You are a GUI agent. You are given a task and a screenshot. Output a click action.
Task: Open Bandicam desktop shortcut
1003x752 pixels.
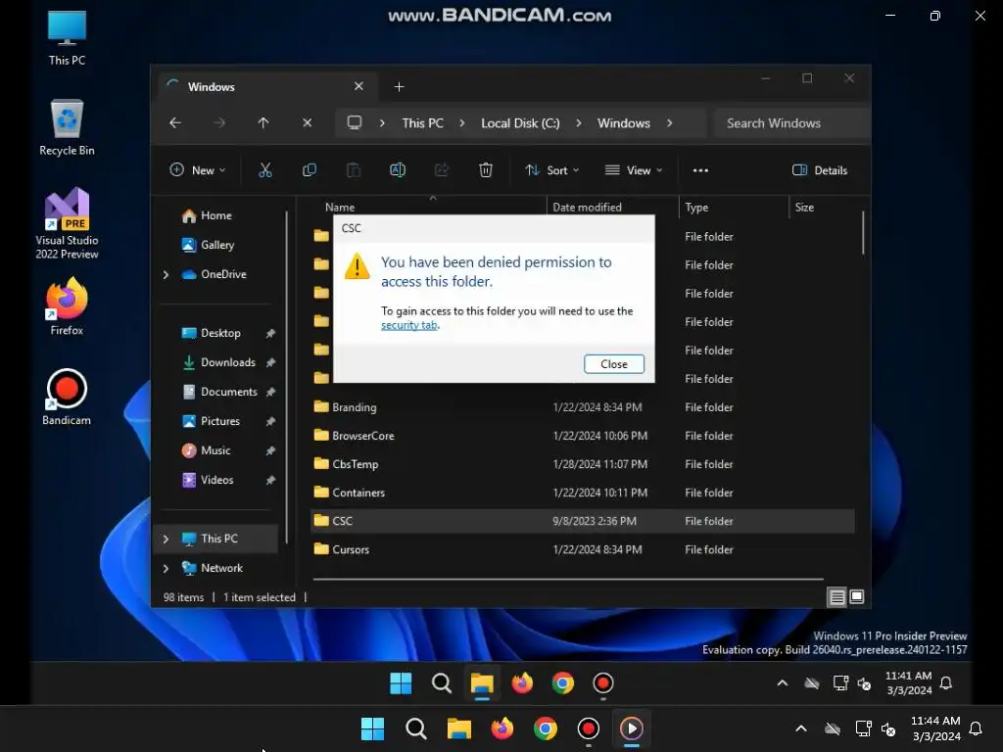click(x=67, y=398)
